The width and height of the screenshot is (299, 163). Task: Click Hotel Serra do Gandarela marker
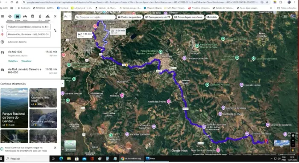pyautogui.click(x=218, y=150)
